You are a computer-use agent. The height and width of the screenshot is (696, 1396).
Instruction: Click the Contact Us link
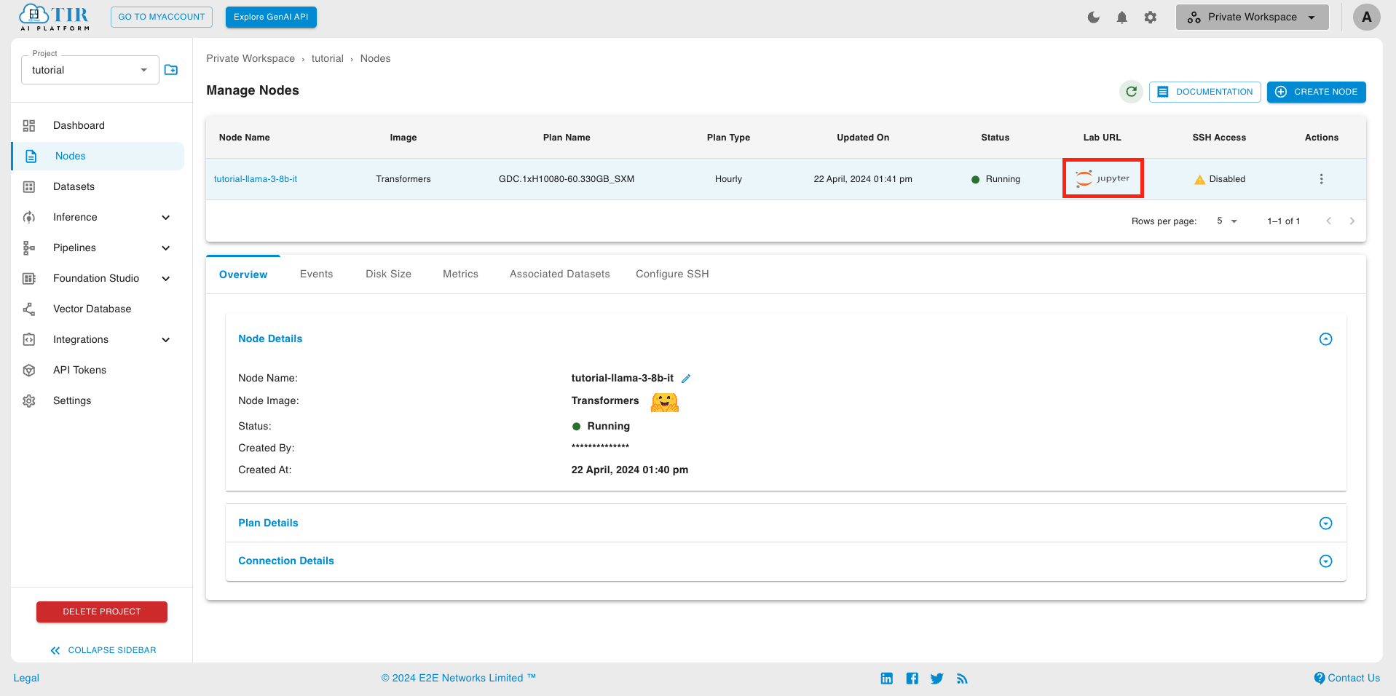click(1346, 678)
